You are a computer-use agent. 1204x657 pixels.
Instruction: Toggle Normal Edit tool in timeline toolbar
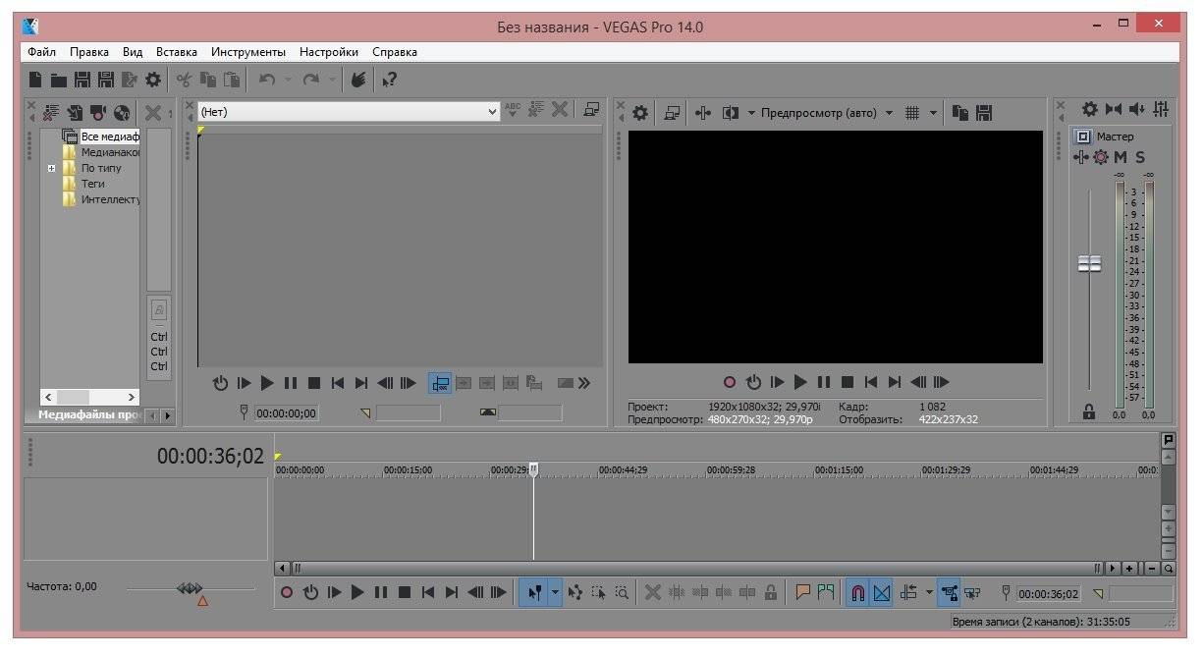534,592
